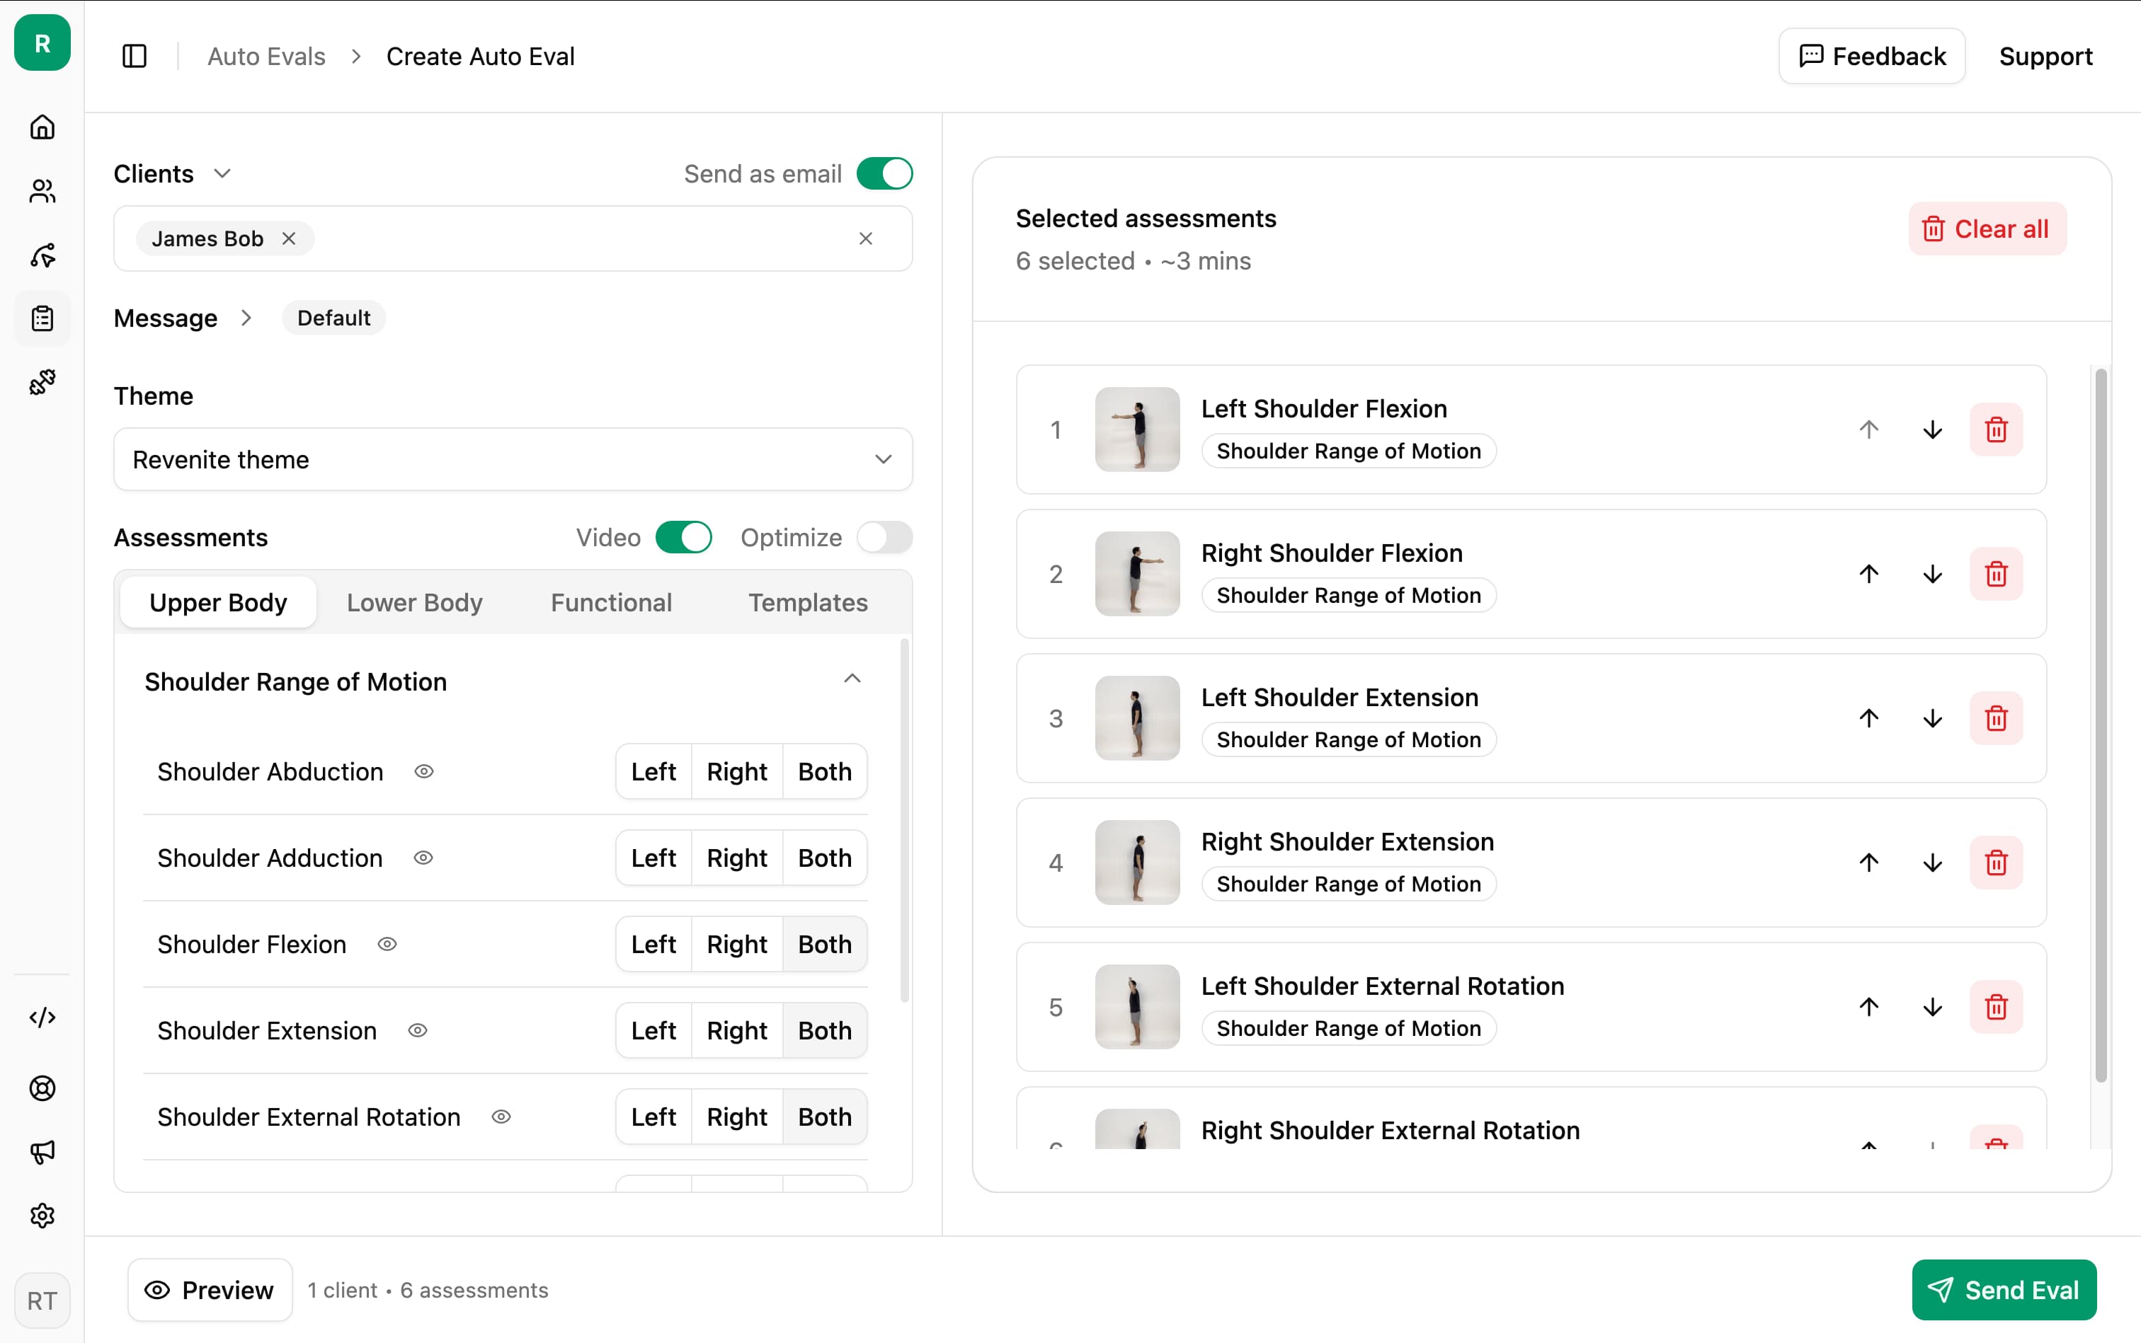
Task: Delete Right Shoulder Flexion from selected list
Action: coord(1996,574)
